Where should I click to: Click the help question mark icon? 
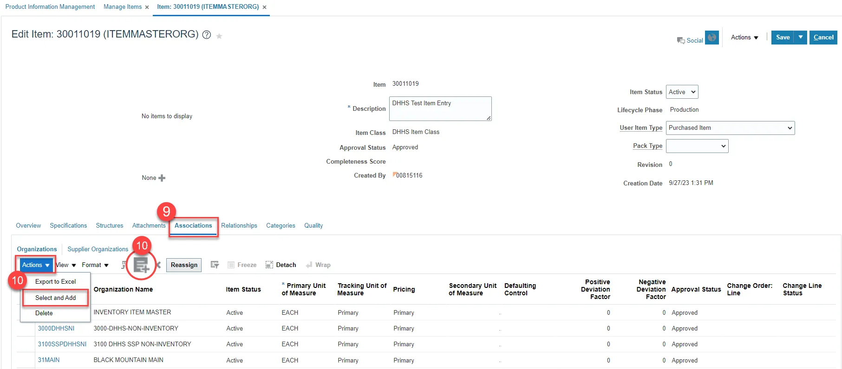207,35
